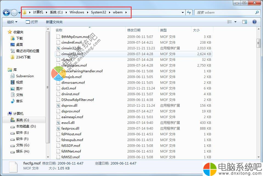
Task: Expand arrow after Windows breadcrumb
Action: (87, 12)
